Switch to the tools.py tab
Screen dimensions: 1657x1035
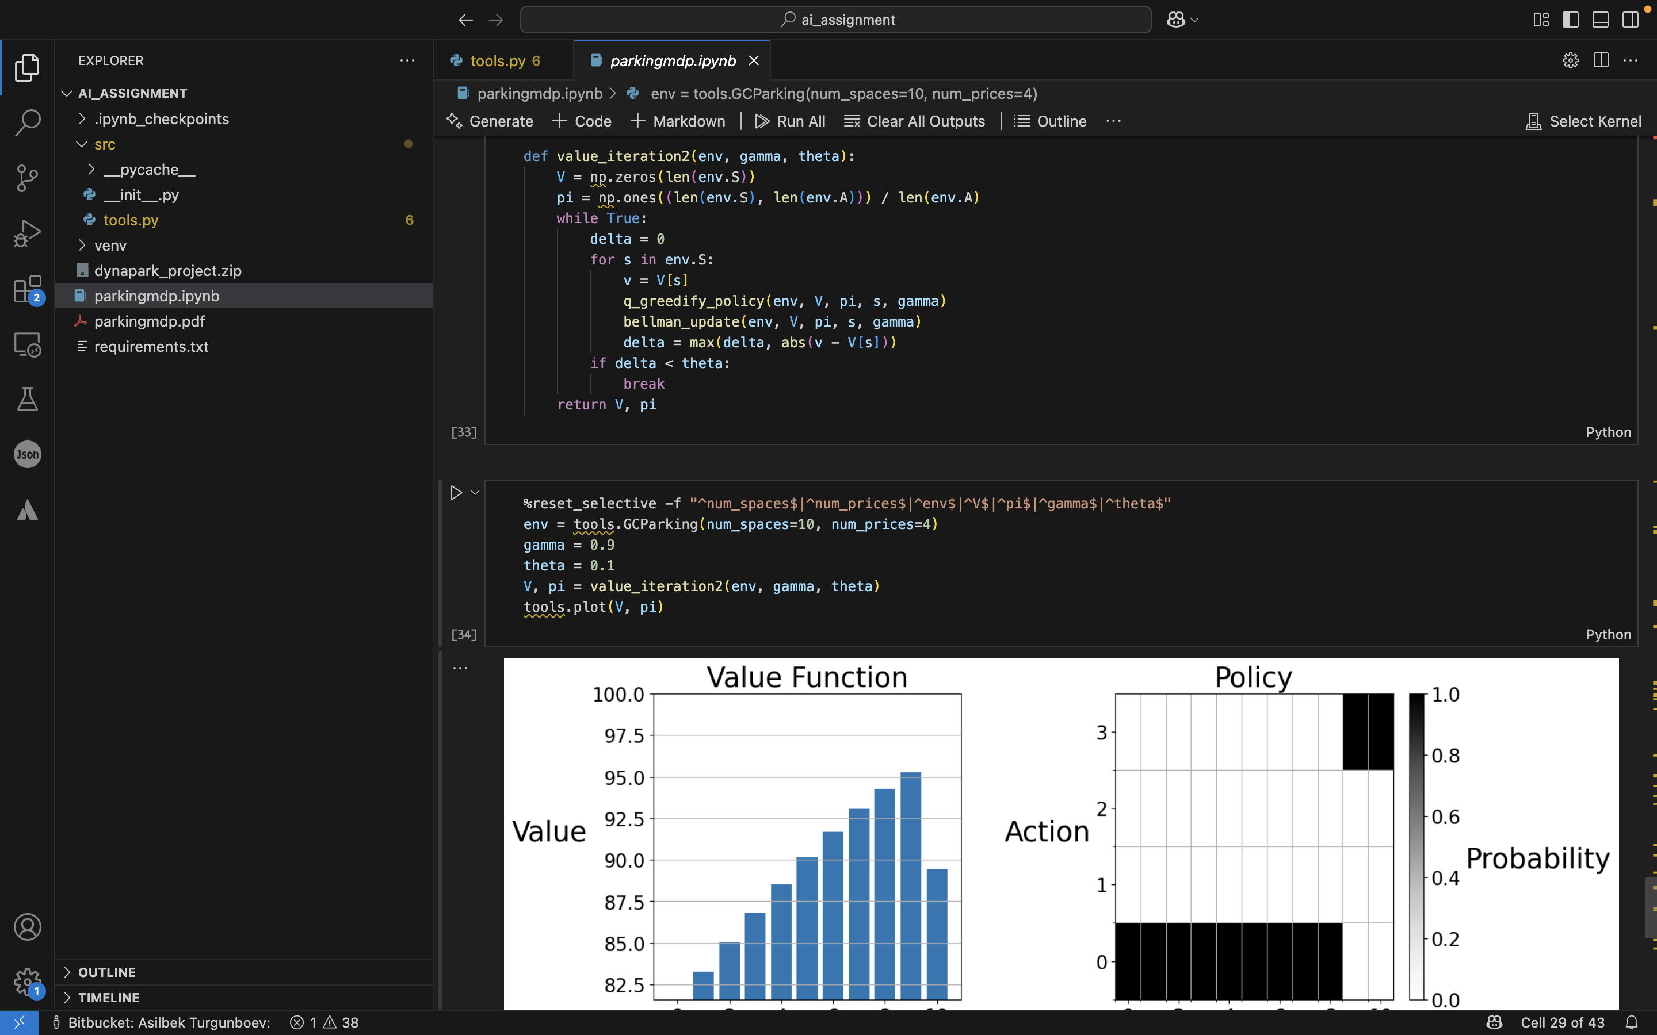(x=504, y=60)
